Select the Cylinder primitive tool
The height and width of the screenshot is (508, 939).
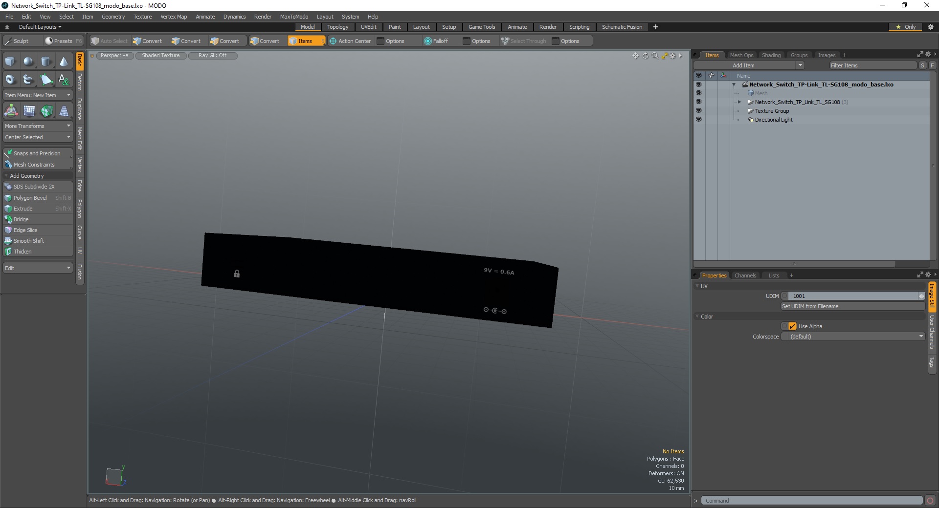(x=46, y=61)
